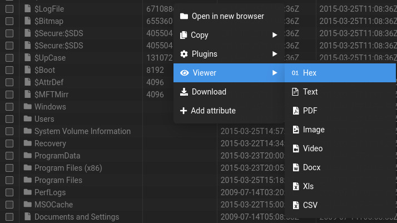Viewport: 397px width, 223px height.
Task: Click Add attribute menu entry
Action: (213, 111)
